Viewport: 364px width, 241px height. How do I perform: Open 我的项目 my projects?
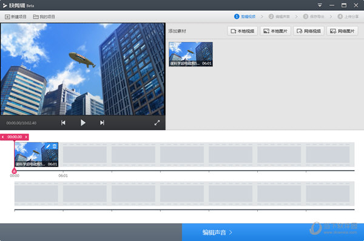coord(44,17)
